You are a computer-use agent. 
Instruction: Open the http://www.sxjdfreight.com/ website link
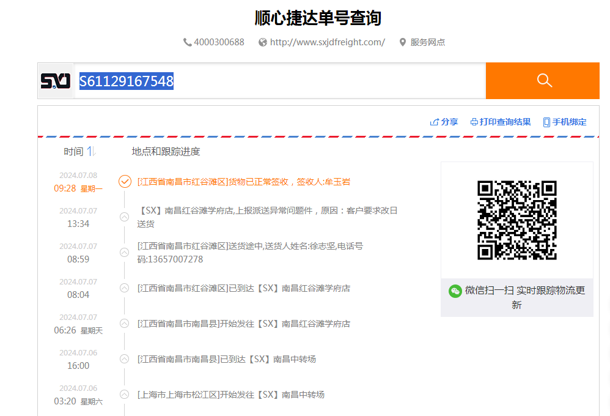tap(327, 42)
